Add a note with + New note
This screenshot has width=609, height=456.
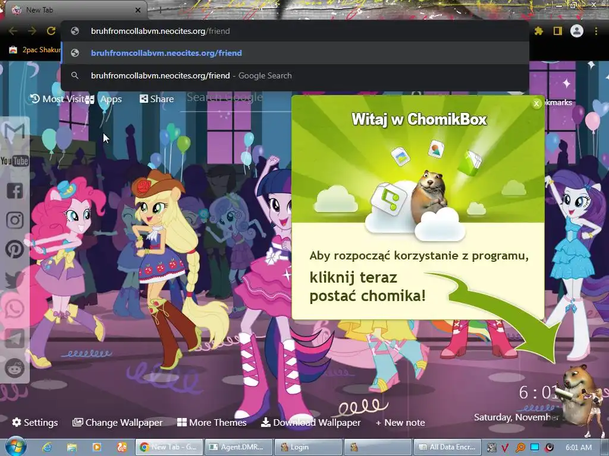pyautogui.click(x=400, y=422)
